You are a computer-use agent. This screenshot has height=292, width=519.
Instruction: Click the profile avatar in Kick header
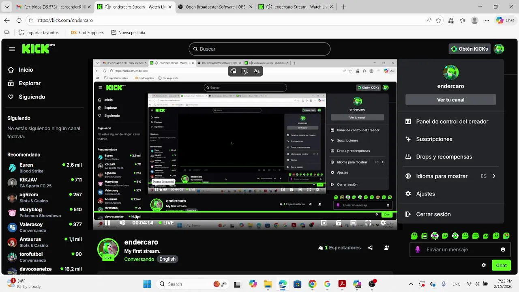pos(499,49)
